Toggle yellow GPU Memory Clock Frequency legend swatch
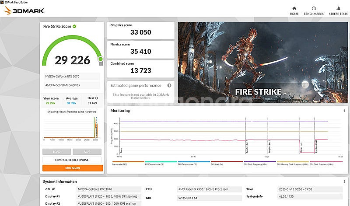 click(x=293, y=161)
